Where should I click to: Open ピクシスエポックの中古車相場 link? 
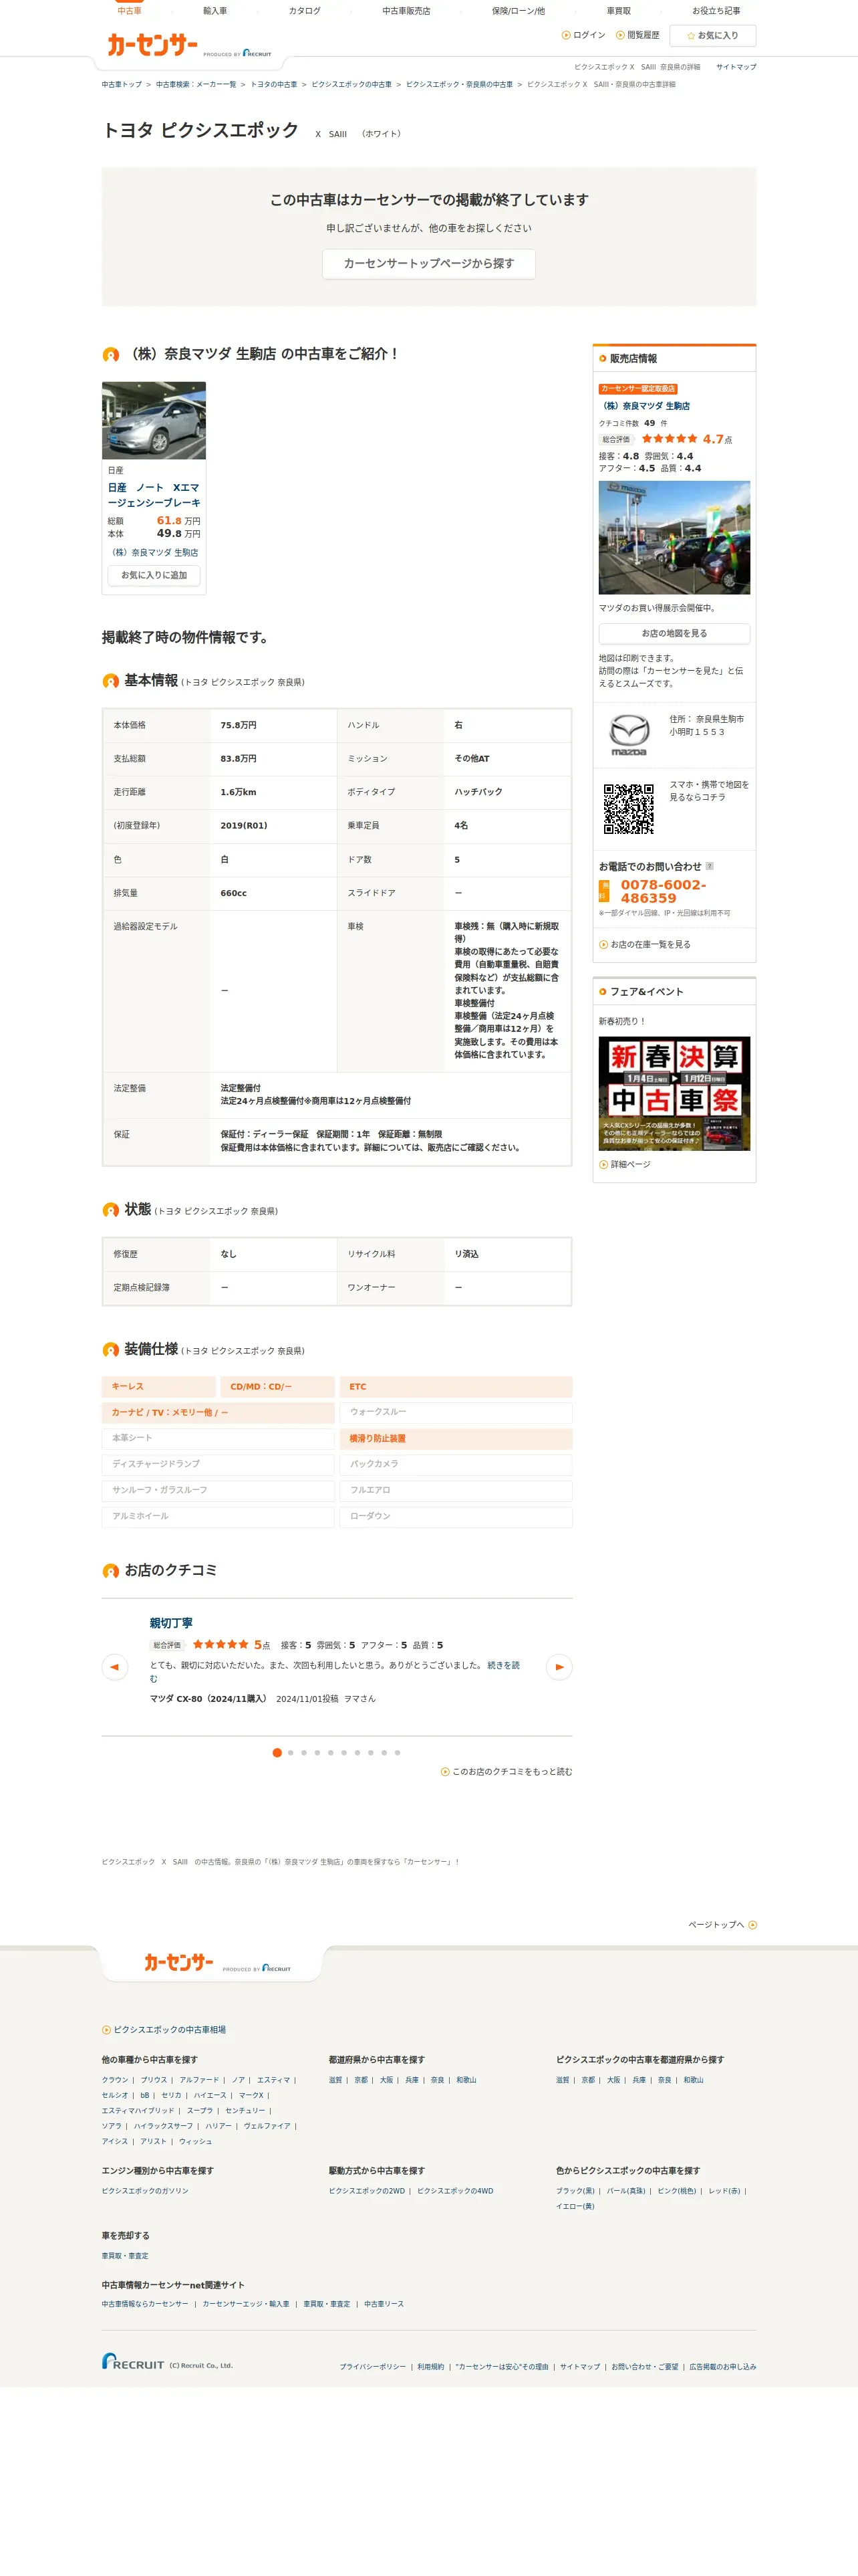pyautogui.click(x=164, y=2030)
